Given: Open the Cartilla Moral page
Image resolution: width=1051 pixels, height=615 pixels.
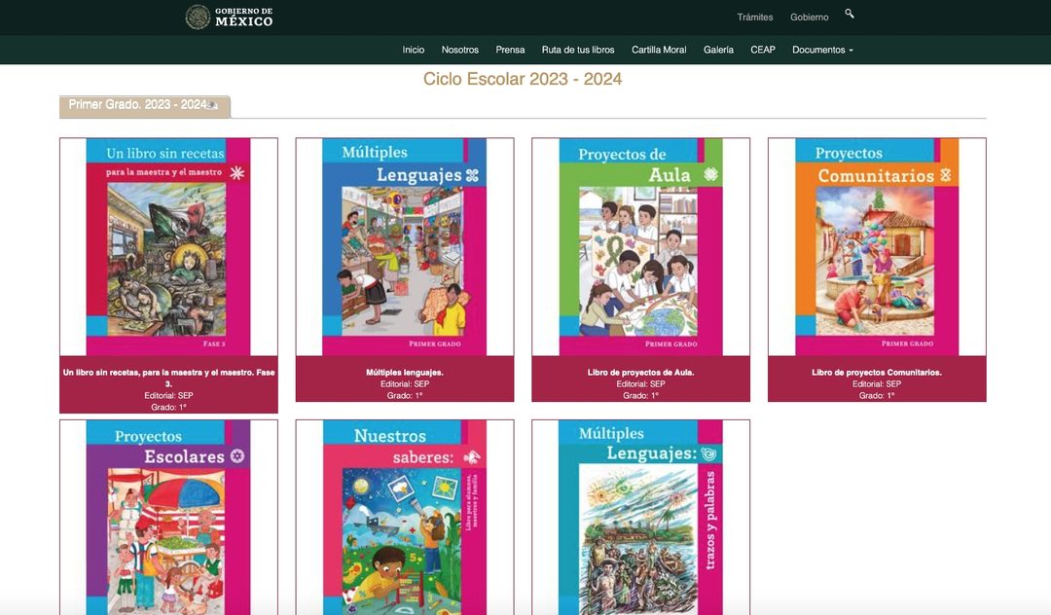Looking at the screenshot, I should click(x=659, y=50).
